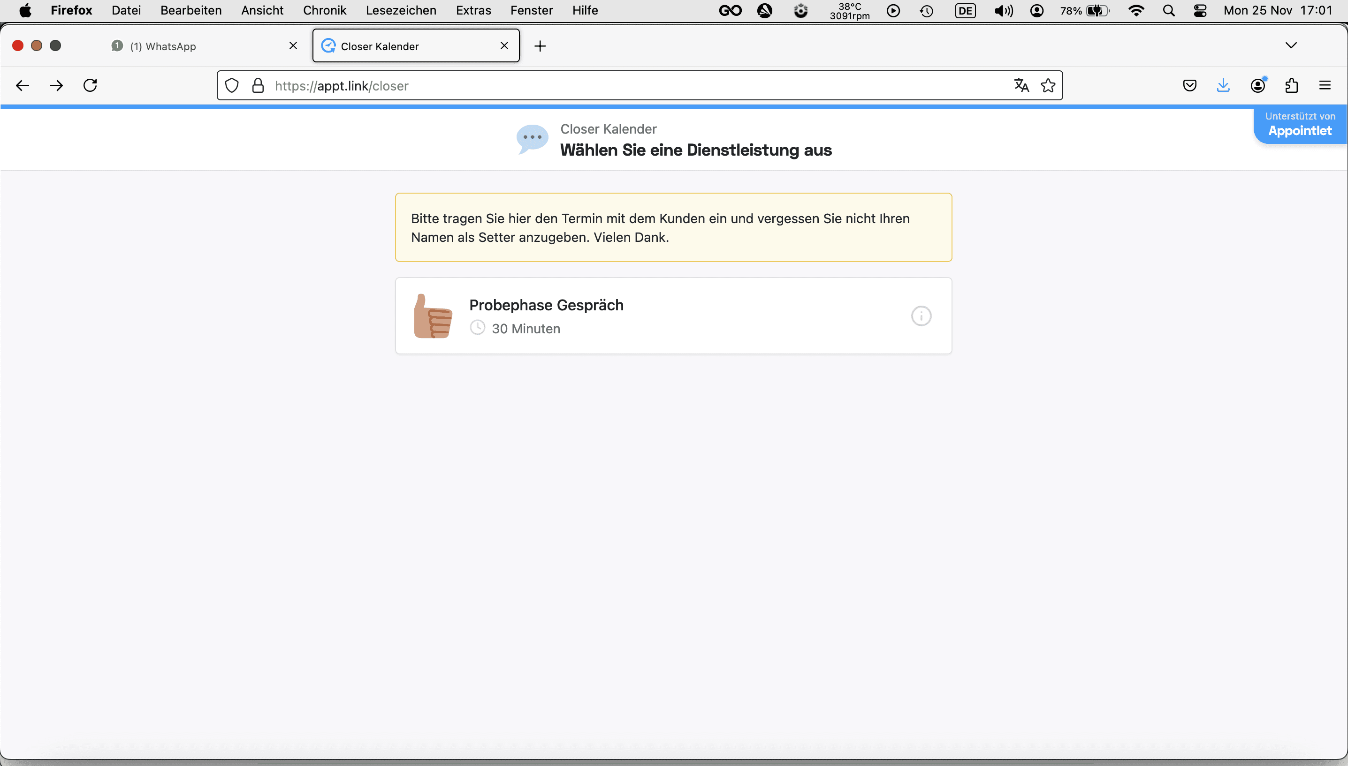
Task: Expand the list all tabs chevron
Action: click(x=1291, y=46)
